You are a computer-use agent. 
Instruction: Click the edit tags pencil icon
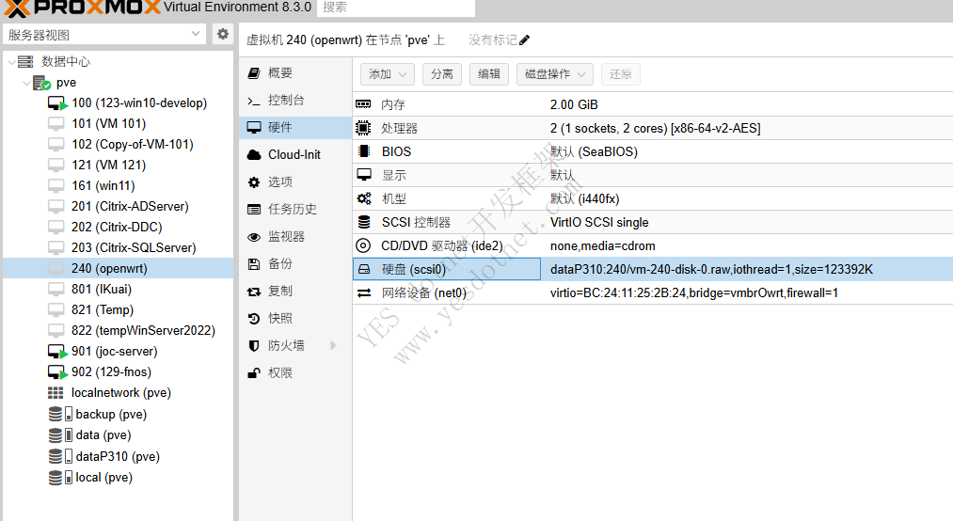[525, 40]
